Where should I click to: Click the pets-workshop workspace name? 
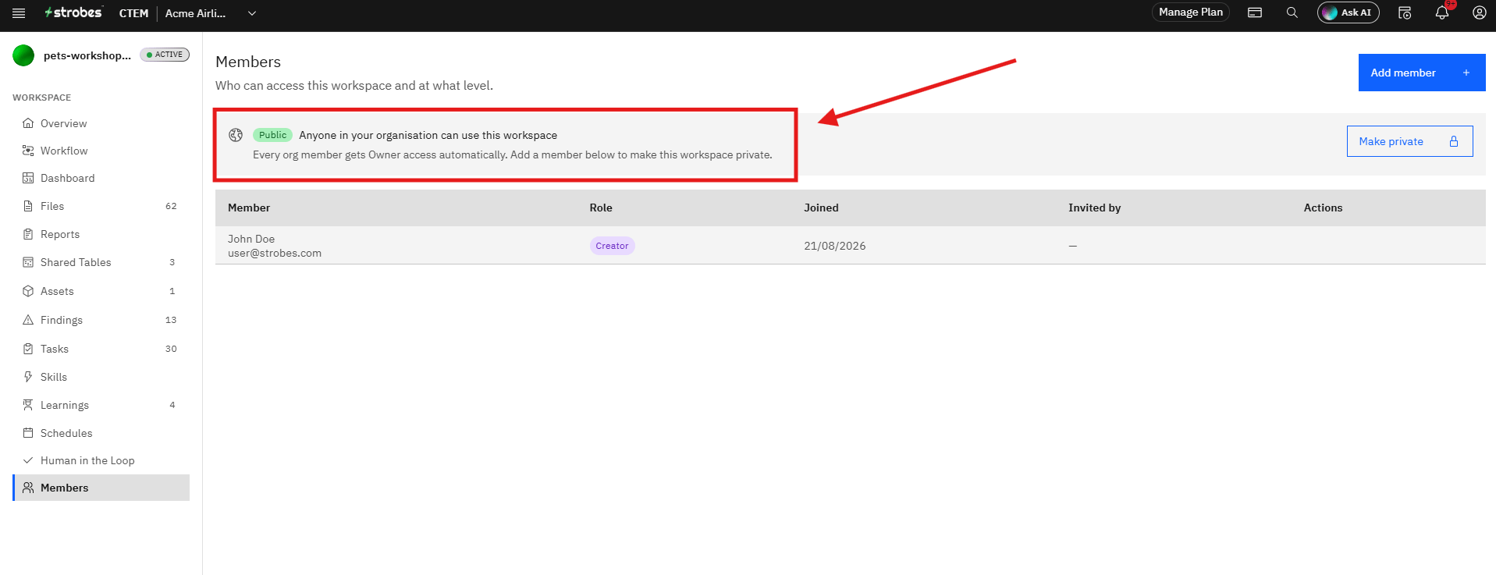point(87,55)
